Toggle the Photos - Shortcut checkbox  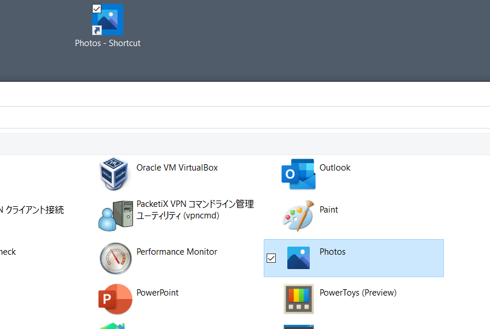(x=97, y=9)
